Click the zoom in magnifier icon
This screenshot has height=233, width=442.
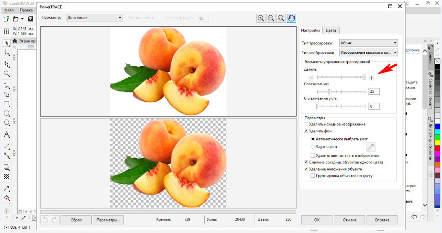point(261,18)
